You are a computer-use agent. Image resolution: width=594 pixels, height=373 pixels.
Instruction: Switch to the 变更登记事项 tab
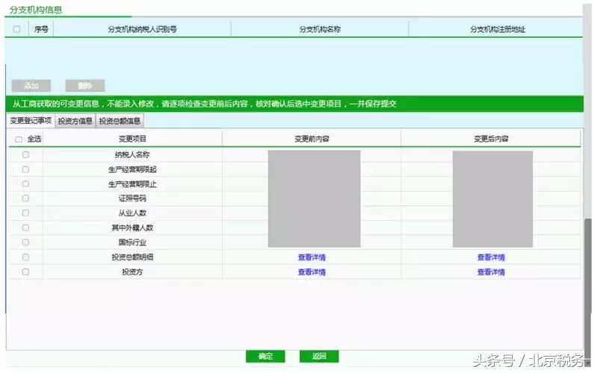31,120
